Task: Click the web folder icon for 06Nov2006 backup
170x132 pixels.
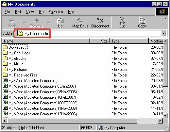Action: pyautogui.click(x=5, y=91)
